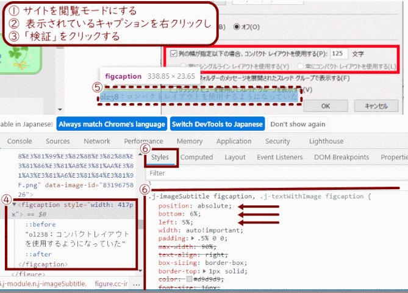408x293 pixels.
Task: Click the 'width: auto!important' declaration
Action: [x=201, y=230]
